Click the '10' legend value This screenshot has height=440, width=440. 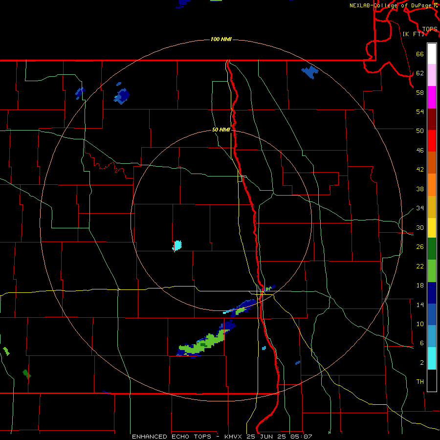420,324
